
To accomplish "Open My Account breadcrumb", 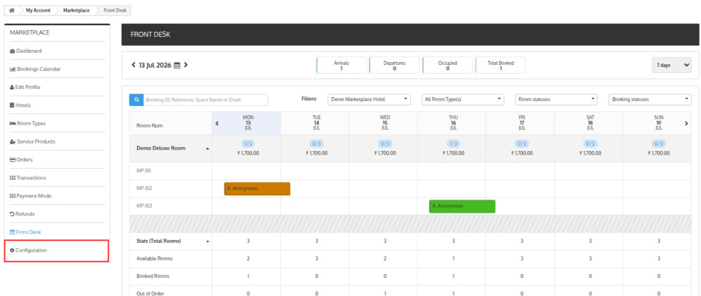I will pos(38,10).
